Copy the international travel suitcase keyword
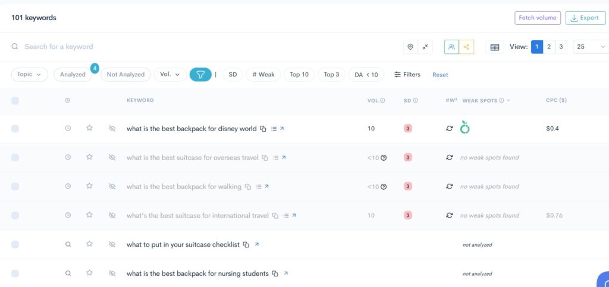The height and width of the screenshot is (287, 609). 275,216
